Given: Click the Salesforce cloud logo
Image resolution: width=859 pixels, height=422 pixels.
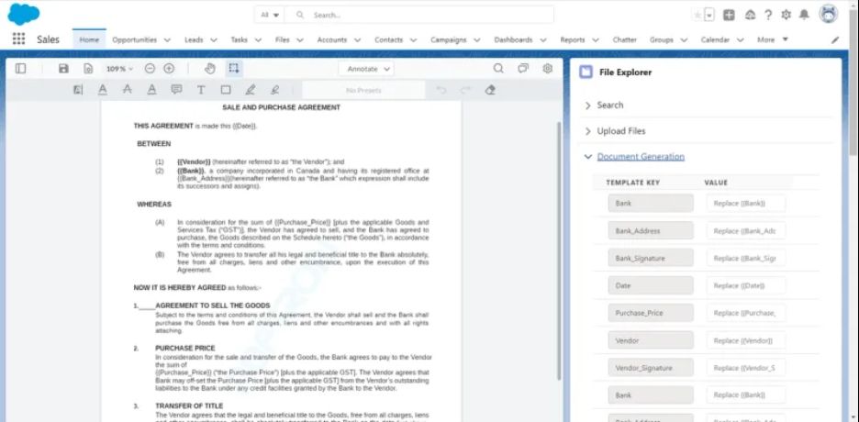Looking at the screenshot, I should (x=23, y=15).
